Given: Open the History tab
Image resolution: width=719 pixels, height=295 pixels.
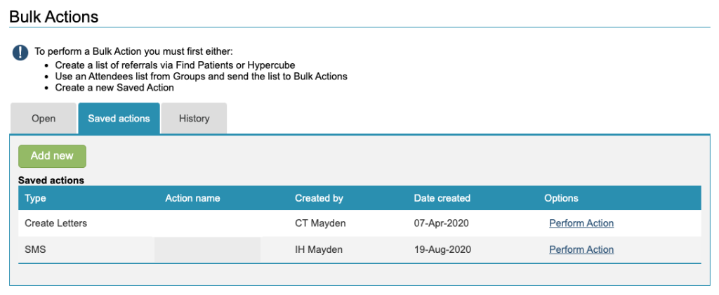Looking at the screenshot, I should pyautogui.click(x=194, y=118).
